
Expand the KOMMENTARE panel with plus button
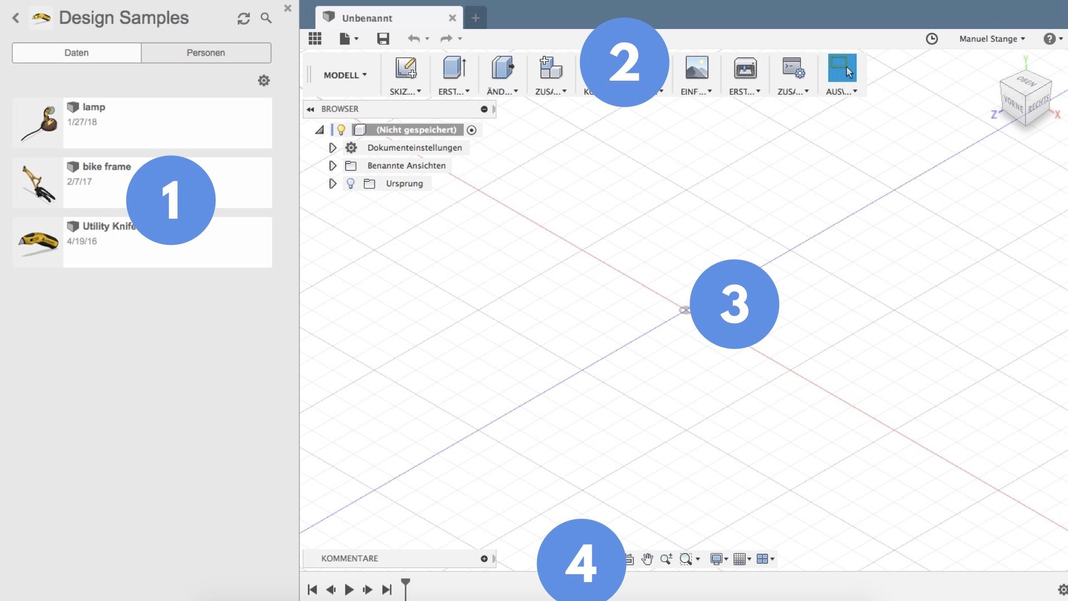click(484, 559)
